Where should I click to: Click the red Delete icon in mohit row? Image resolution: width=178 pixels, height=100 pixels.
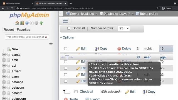(119, 49)
